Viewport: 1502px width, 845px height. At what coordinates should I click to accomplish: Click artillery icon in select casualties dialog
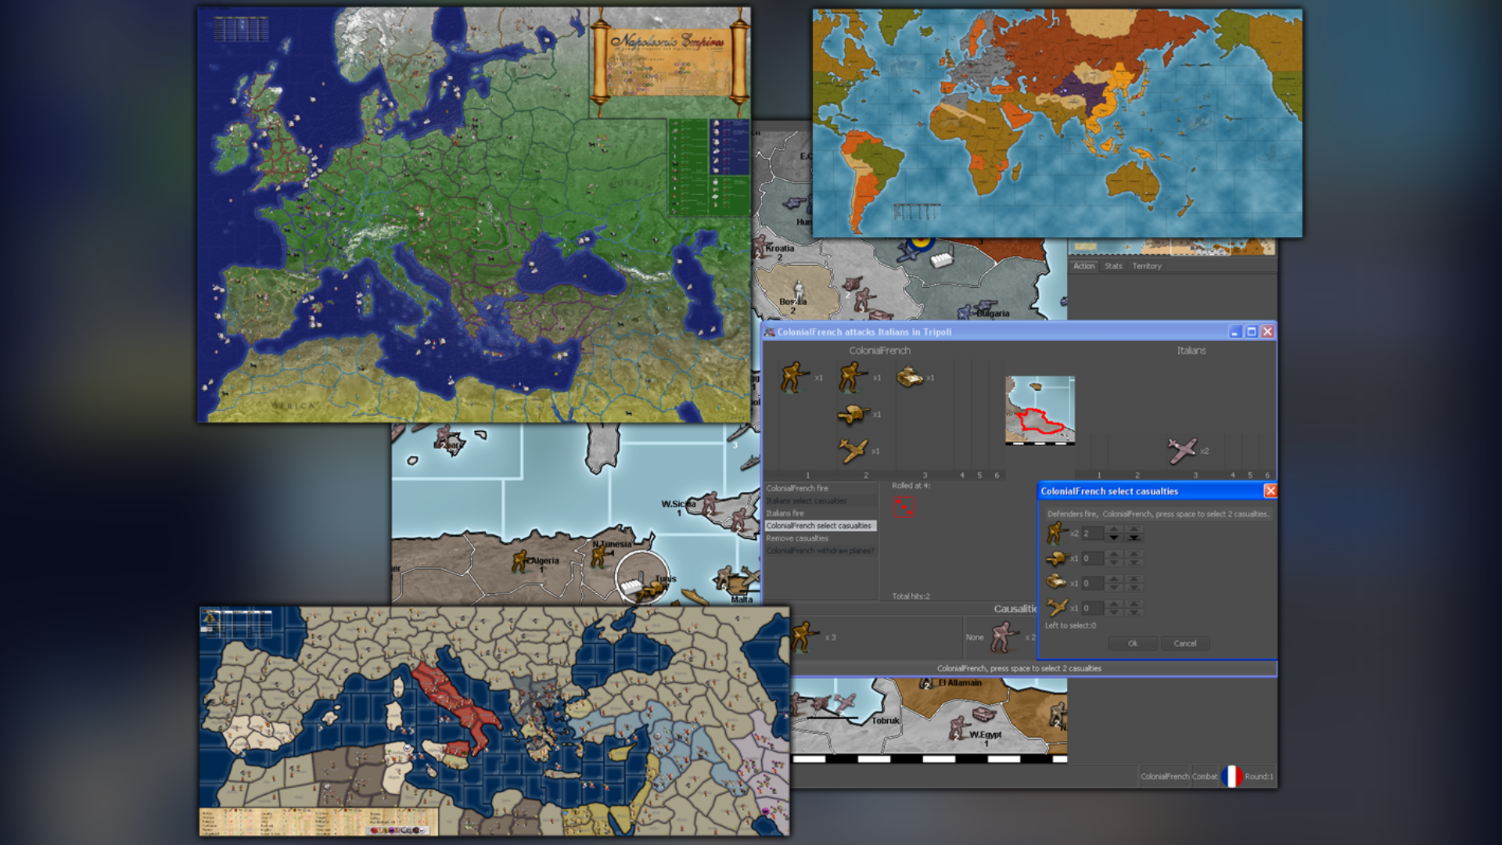1057,559
